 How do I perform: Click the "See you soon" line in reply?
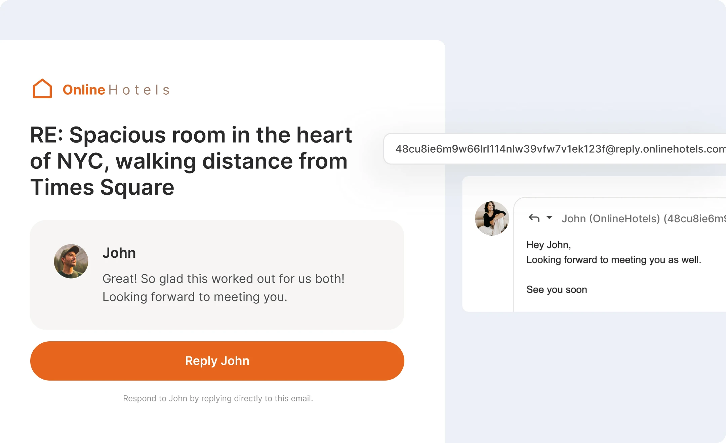click(x=557, y=289)
